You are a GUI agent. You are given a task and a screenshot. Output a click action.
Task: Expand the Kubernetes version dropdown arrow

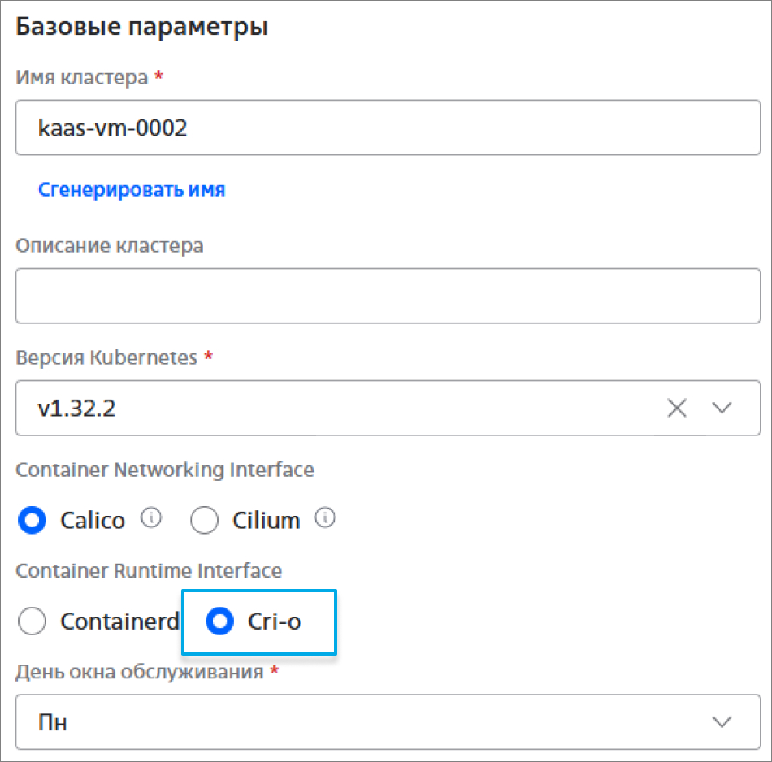tap(722, 408)
